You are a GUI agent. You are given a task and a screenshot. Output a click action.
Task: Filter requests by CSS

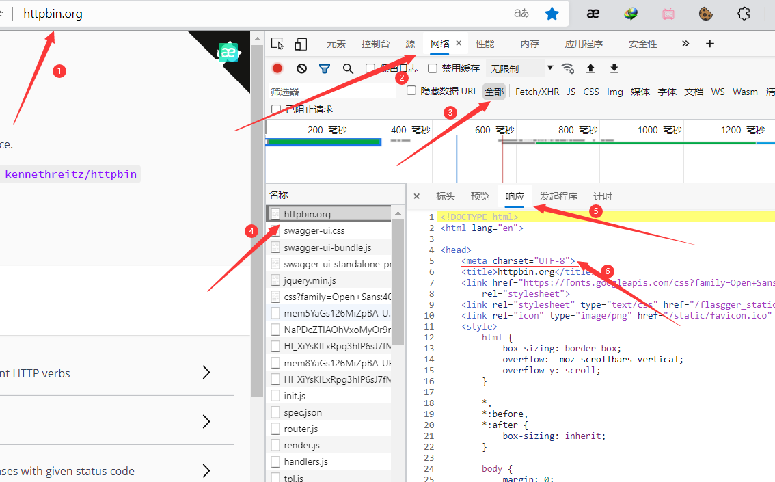(591, 92)
